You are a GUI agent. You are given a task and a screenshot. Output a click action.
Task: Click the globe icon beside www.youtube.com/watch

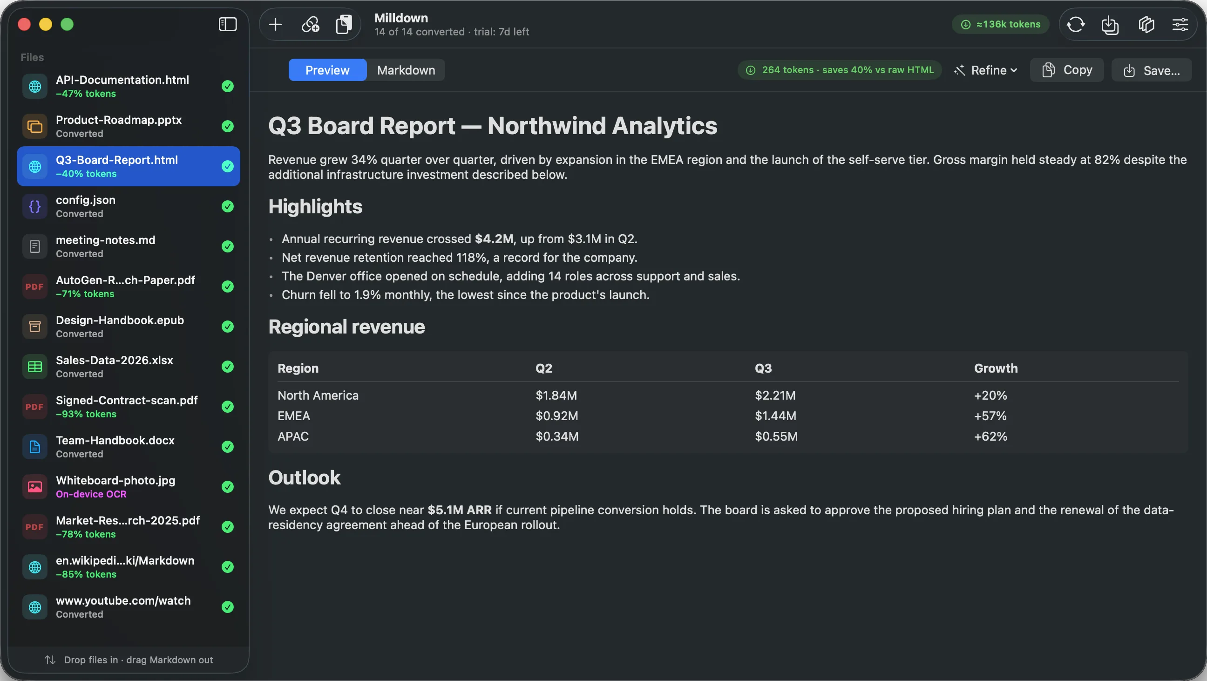pyautogui.click(x=34, y=607)
